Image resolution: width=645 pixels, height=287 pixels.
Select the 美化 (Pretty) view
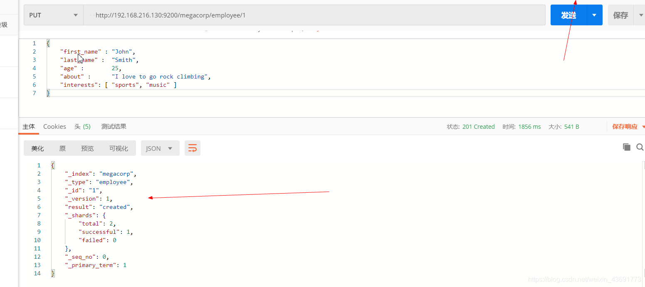point(37,148)
